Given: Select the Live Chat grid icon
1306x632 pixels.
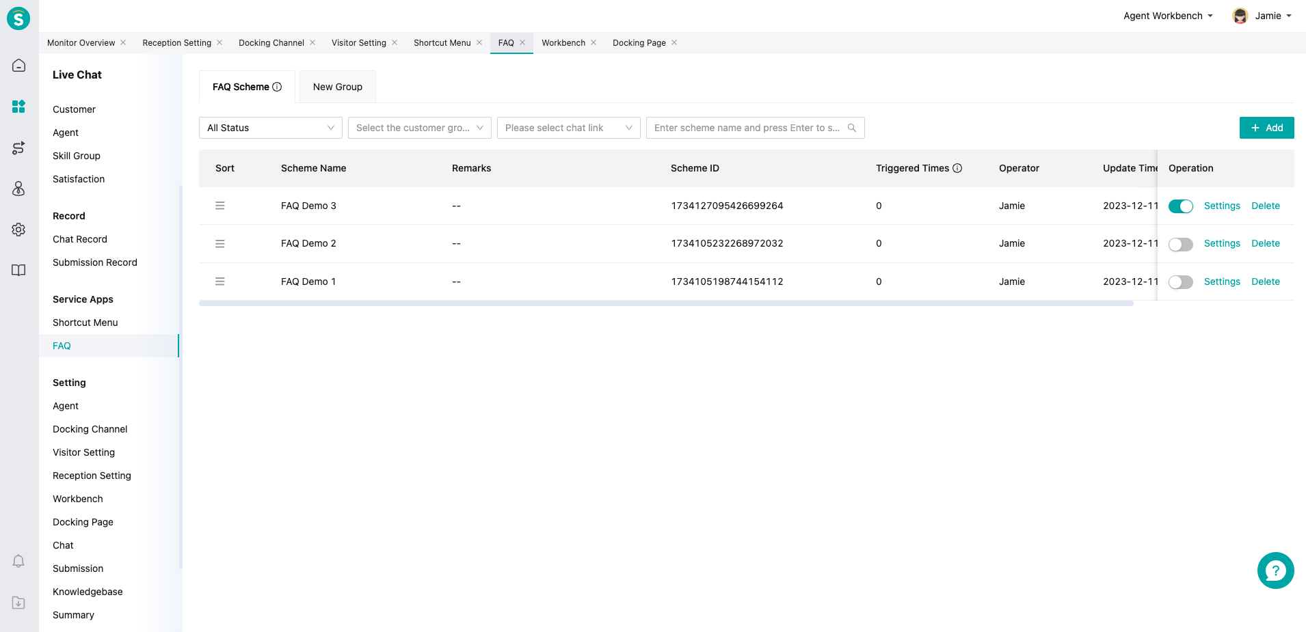Looking at the screenshot, I should coord(18,107).
